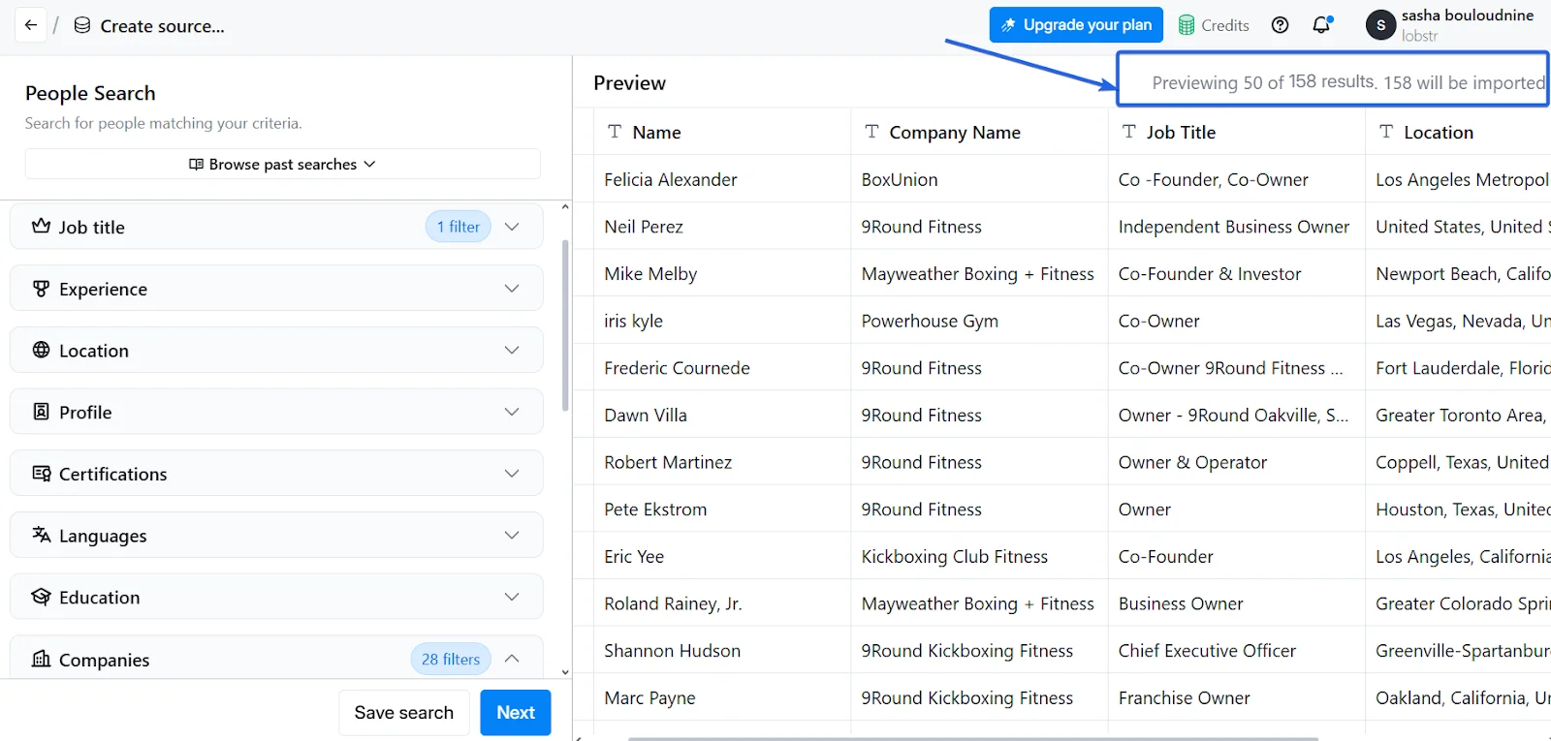Image resolution: width=1551 pixels, height=741 pixels.
Task: Open the notifications bell
Action: (x=1321, y=25)
